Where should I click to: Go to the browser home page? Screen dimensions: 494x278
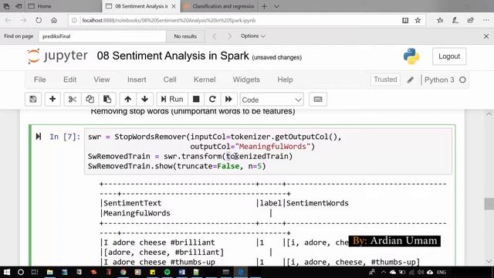click(54, 20)
